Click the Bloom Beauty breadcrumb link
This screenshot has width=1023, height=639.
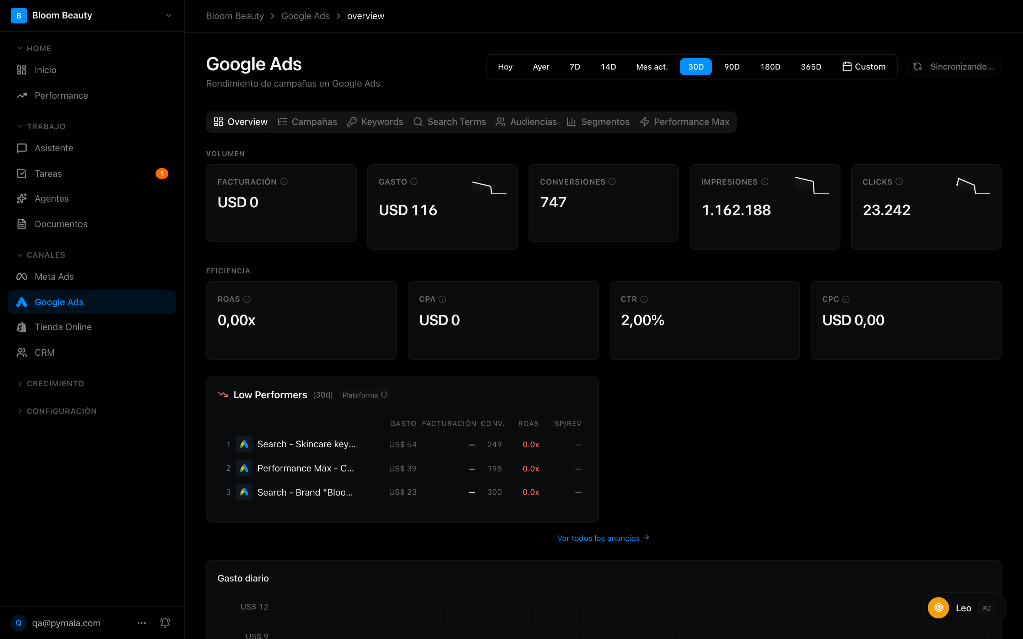[x=234, y=16]
